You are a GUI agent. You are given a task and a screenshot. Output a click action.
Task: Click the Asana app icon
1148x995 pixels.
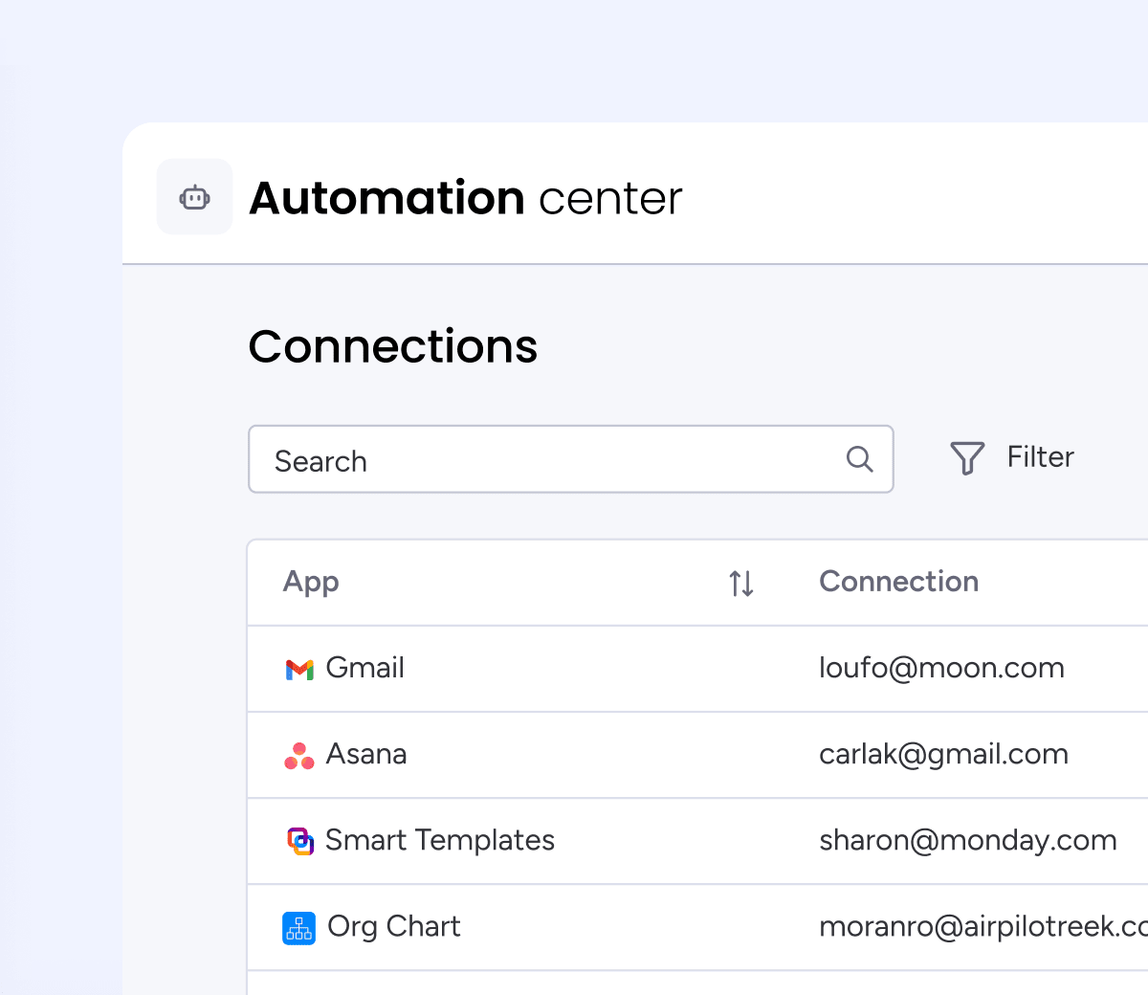pyautogui.click(x=299, y=756)
